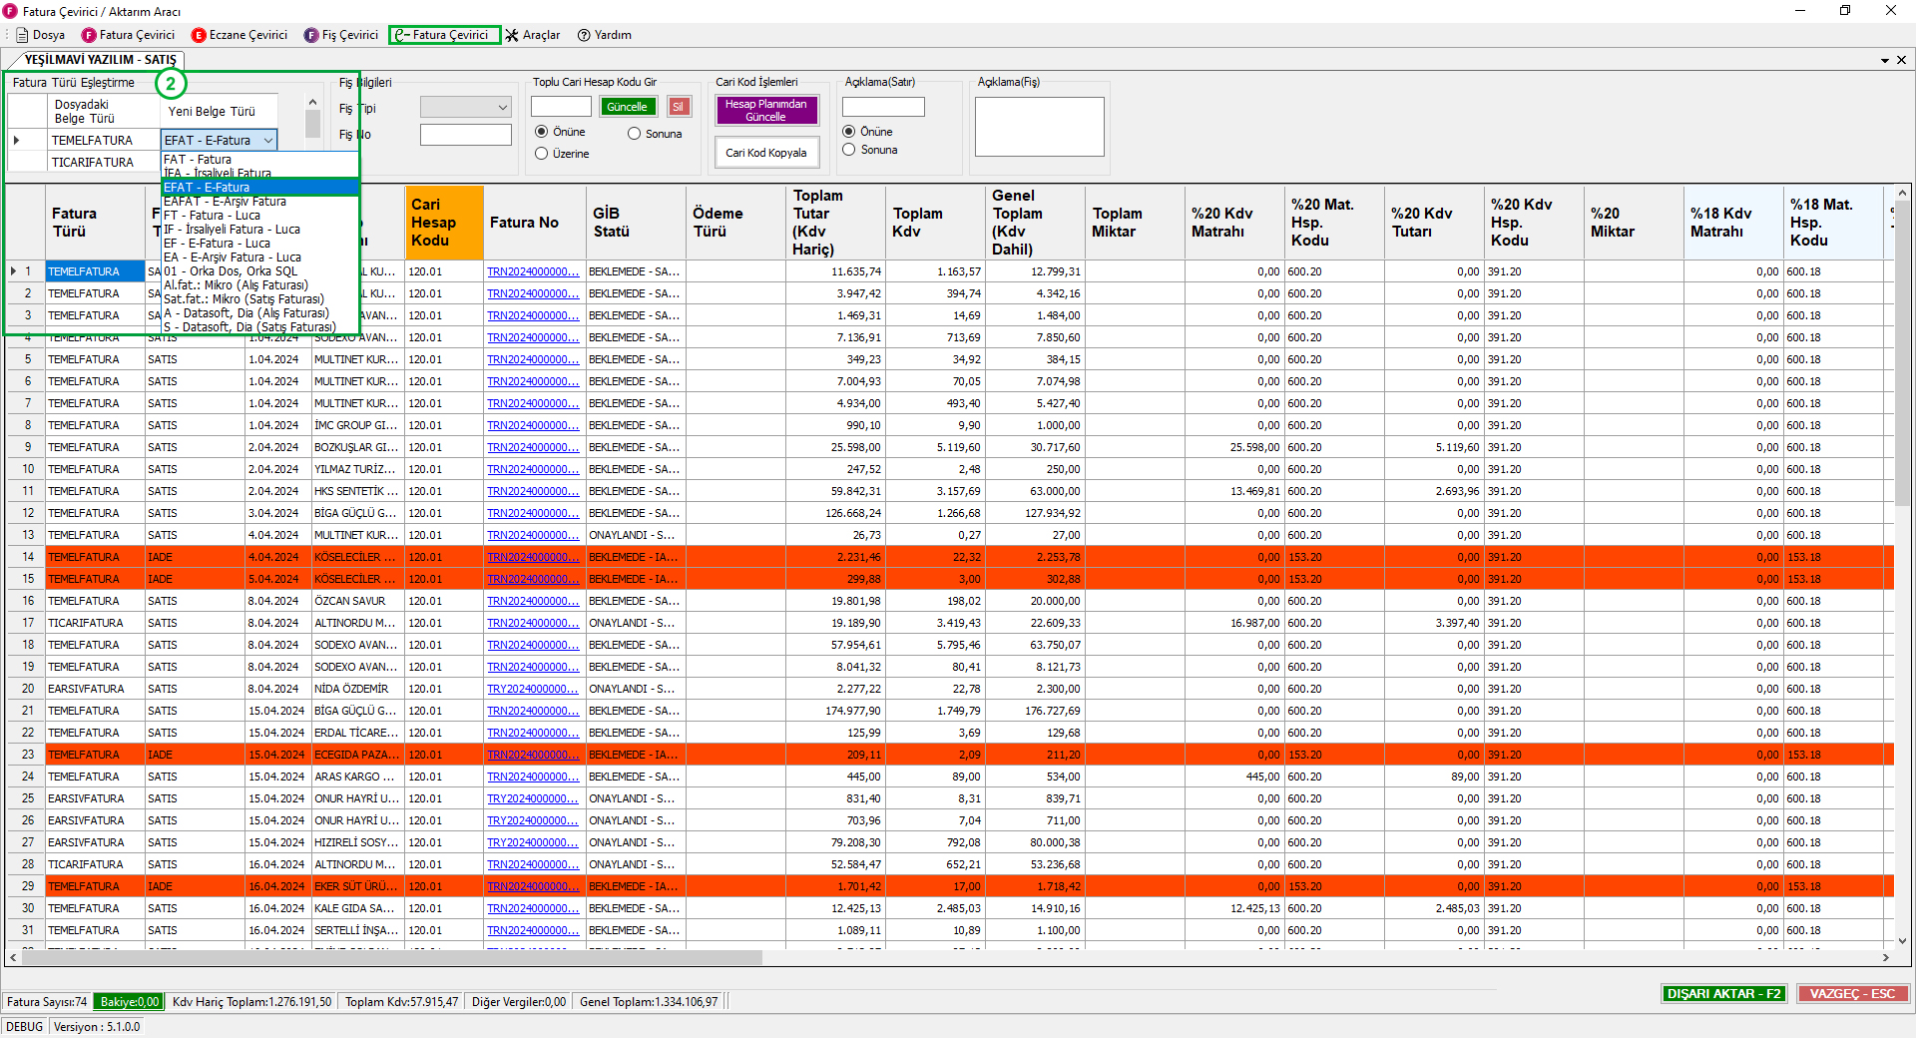Open the e-Fatura Çevirici highlighted tool

(x=444, y=35)
